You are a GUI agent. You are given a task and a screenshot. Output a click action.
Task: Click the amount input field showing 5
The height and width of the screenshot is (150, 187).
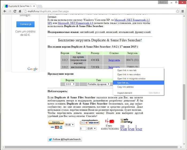click(83, 129)
